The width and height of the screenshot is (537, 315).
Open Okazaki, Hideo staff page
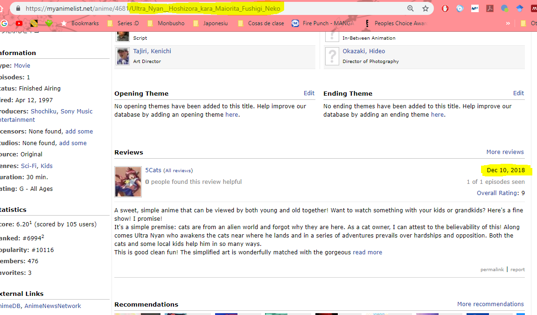point(364,51)
